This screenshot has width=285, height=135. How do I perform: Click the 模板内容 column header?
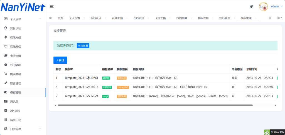pyautogui.click(x=139, y=69)
